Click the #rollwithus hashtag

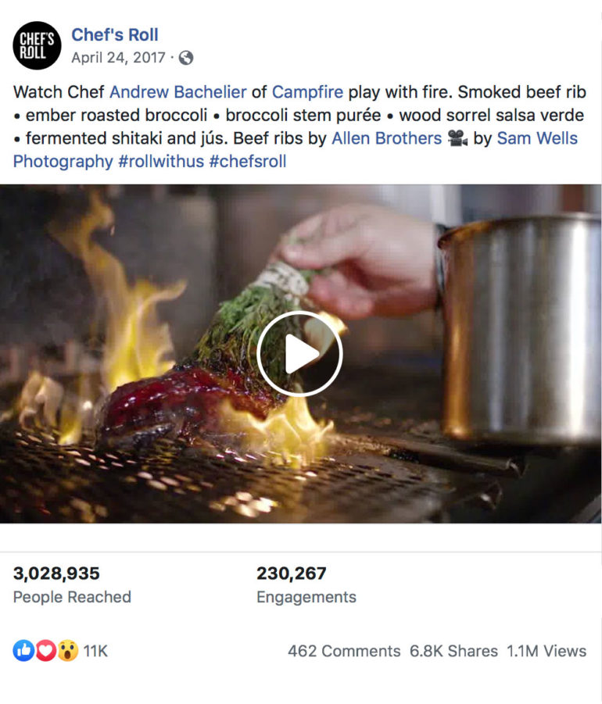161,161
